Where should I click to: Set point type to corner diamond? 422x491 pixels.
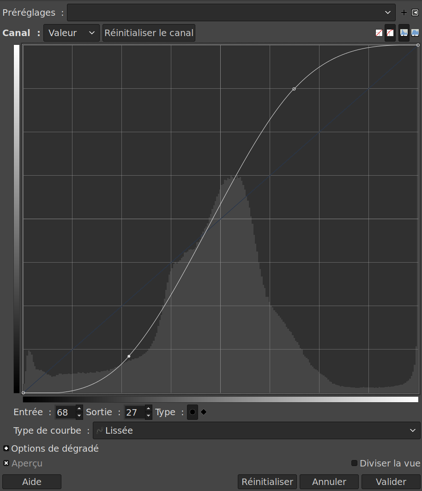(204, 412)
